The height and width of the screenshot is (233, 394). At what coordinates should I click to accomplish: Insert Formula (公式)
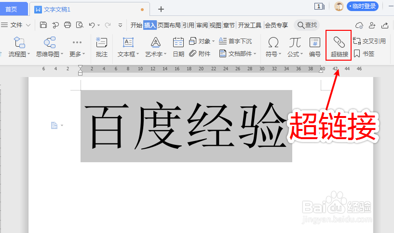(x=295, y=47)
